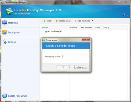The width and height of the screenshot is (131, 102).
Task: Click the green plus Create group icon
Action: pyautogui.click(x=57, y=21)
